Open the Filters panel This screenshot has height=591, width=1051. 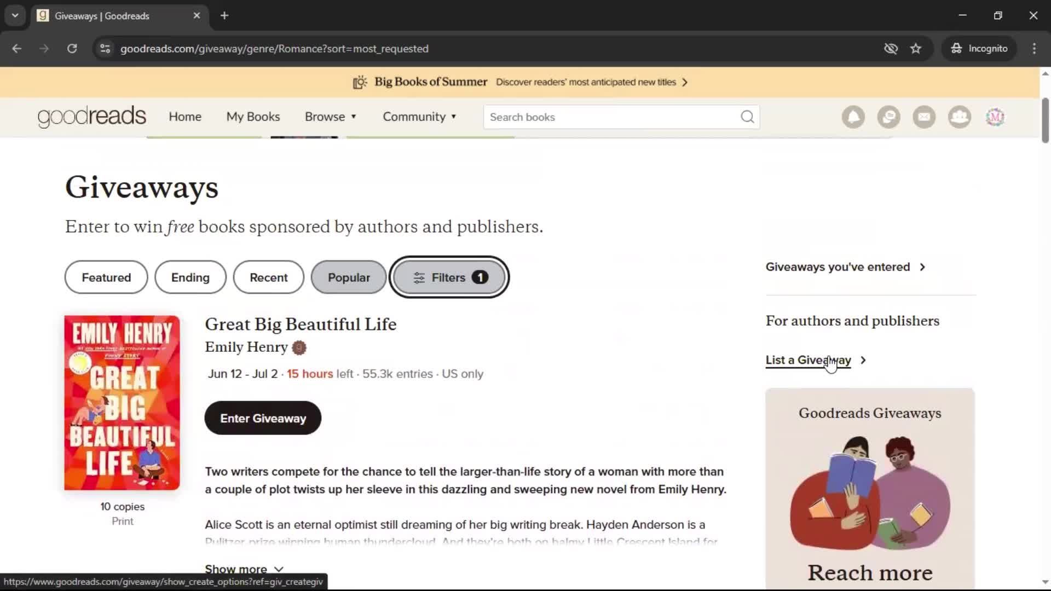tap(449, 277)
